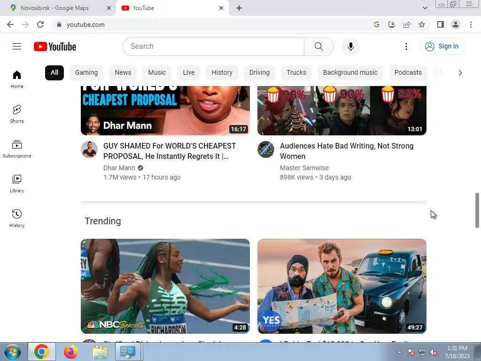Open the Dhar Mann channel name link
This screenshot has height=361, width=481.
119,168
